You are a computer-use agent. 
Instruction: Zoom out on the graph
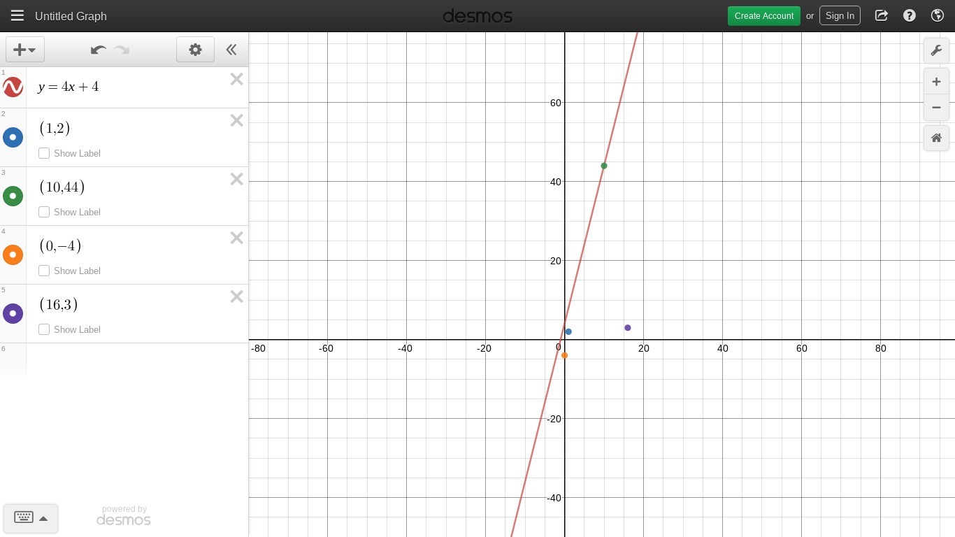coord(936,107)
